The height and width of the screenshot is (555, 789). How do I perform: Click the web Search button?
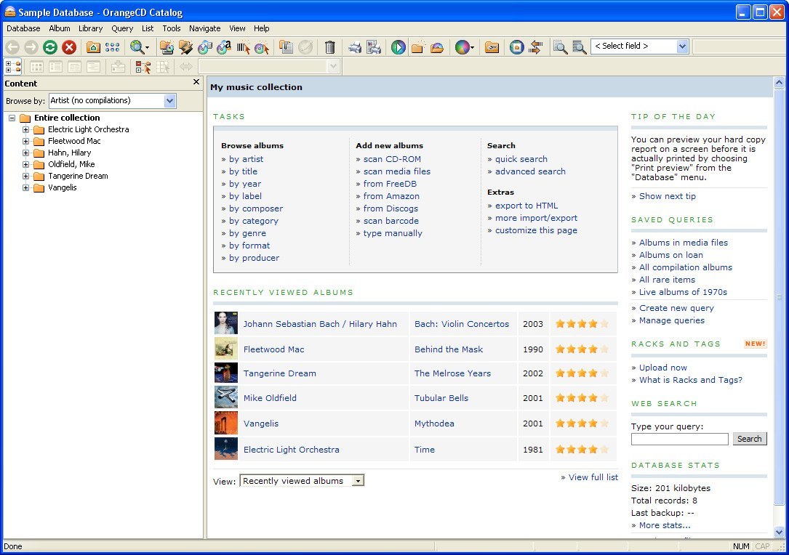pos(749,439)
